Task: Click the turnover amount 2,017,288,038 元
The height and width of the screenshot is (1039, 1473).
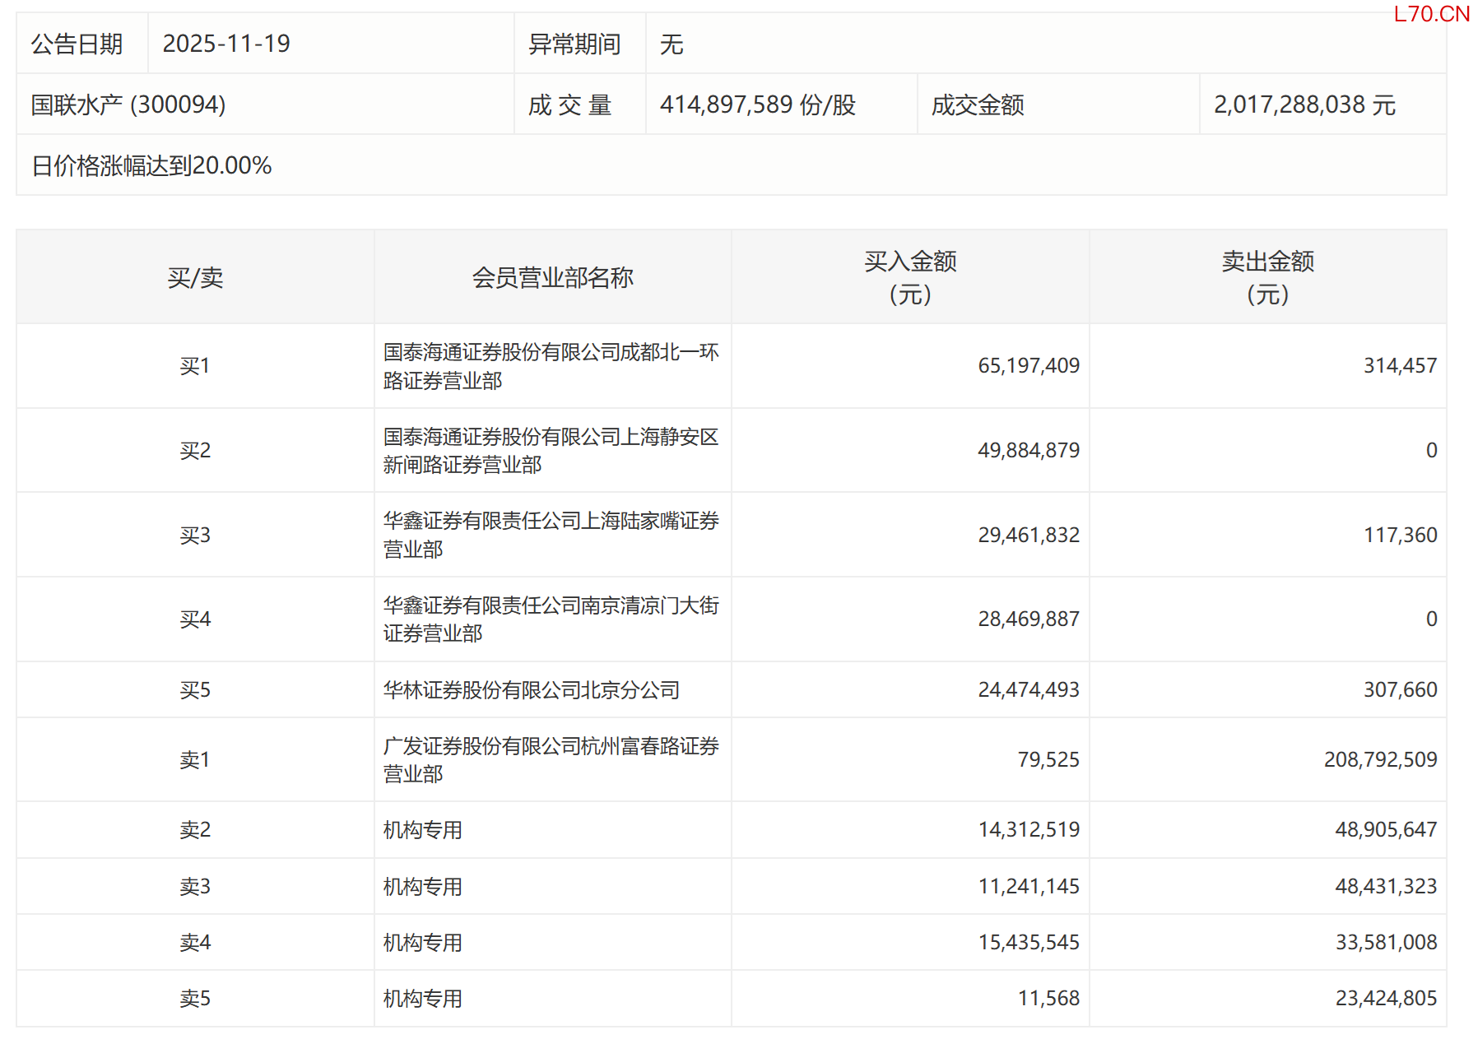Action: (x=1304, y=104)
